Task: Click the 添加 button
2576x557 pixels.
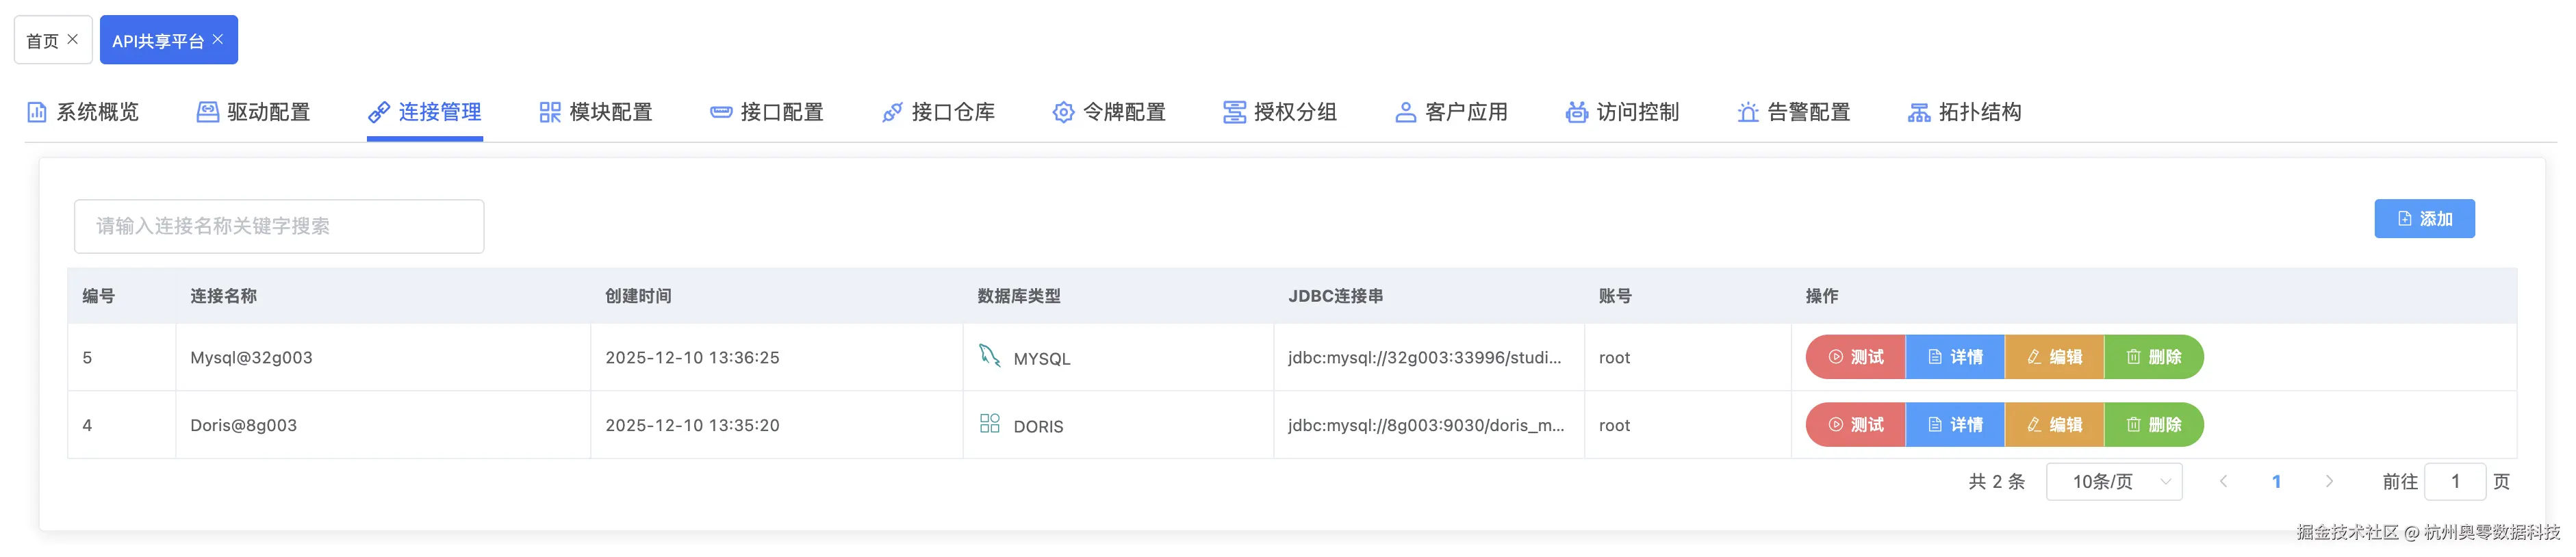Action: [x=2424, y=219]
